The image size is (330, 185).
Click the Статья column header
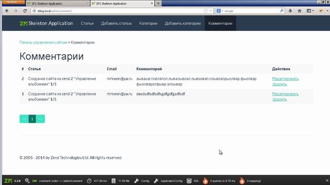click(x=35, y=69)
